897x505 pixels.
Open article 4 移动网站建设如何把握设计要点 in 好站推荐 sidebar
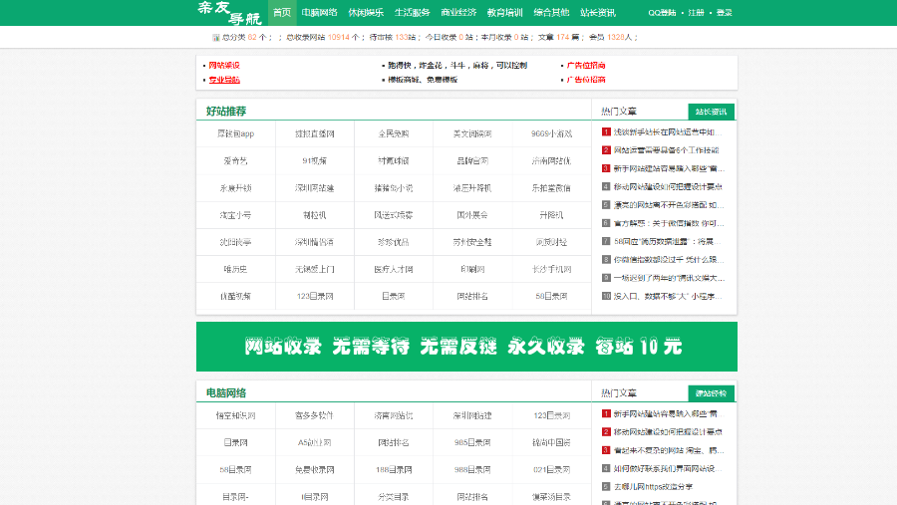668,186
